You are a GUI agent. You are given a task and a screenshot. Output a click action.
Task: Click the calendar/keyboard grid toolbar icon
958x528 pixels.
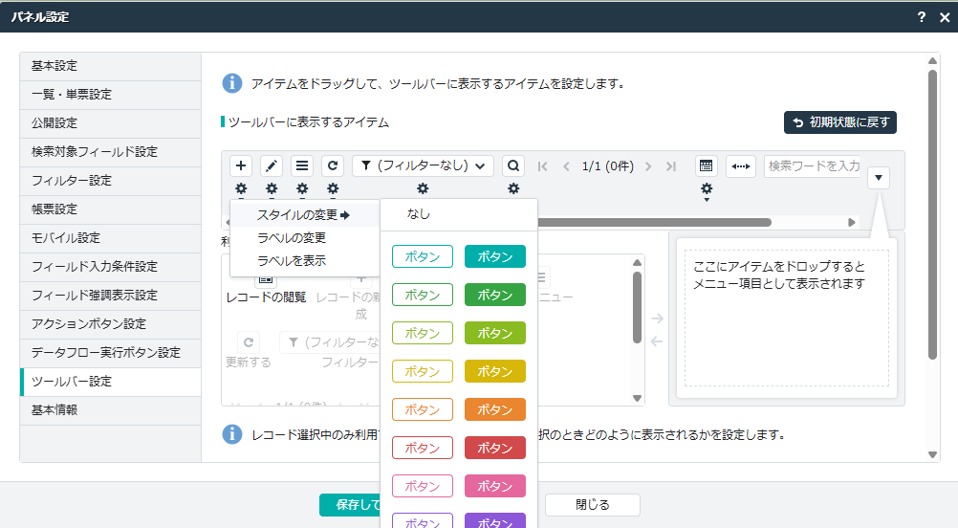click(x=706, y=165)
